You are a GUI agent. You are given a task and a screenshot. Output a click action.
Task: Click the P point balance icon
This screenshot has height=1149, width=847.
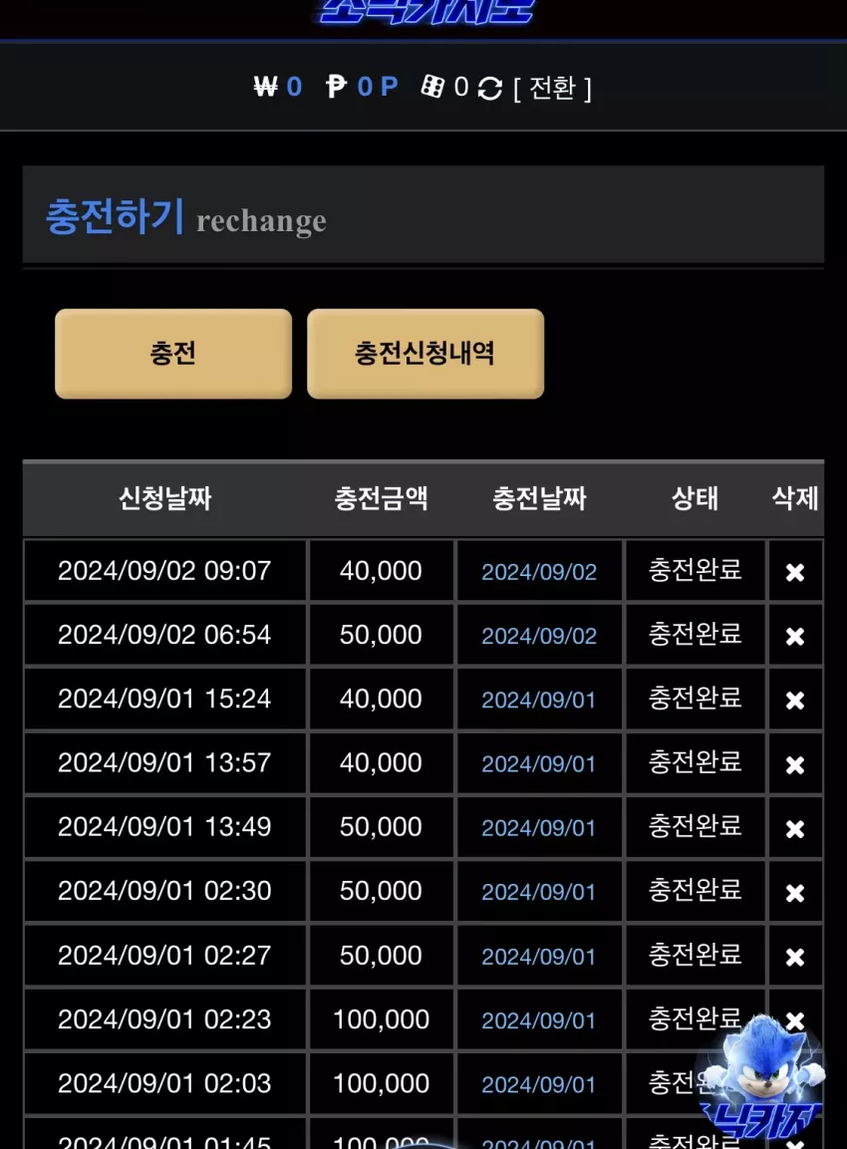coord(337,88)
